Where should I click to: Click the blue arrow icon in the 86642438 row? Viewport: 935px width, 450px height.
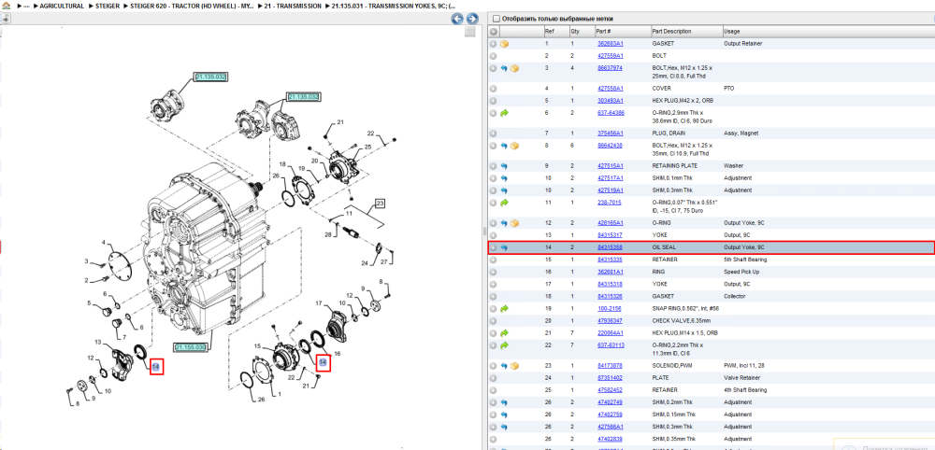[x=505, y=146]
